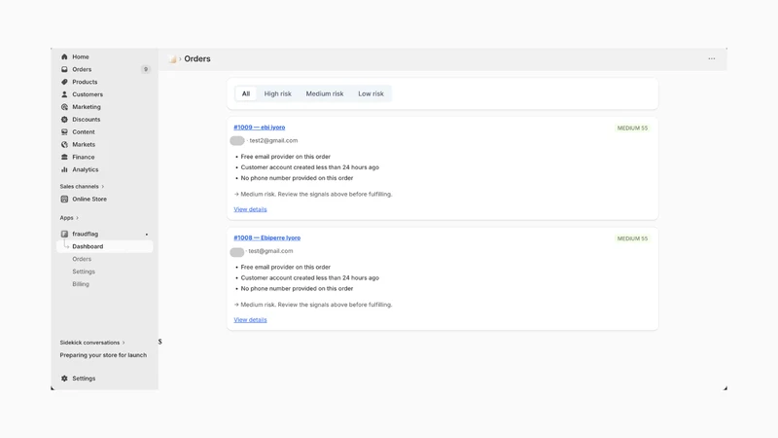The width and height of the screenshot is (778, 438).
Task: Click the Orders page title
Action: [x=197, y=58]
